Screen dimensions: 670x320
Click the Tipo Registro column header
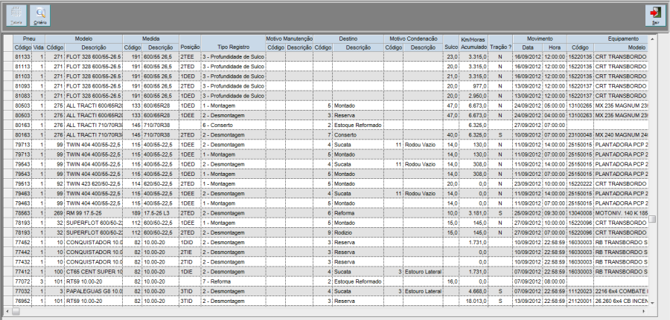[x=233, y=47]
